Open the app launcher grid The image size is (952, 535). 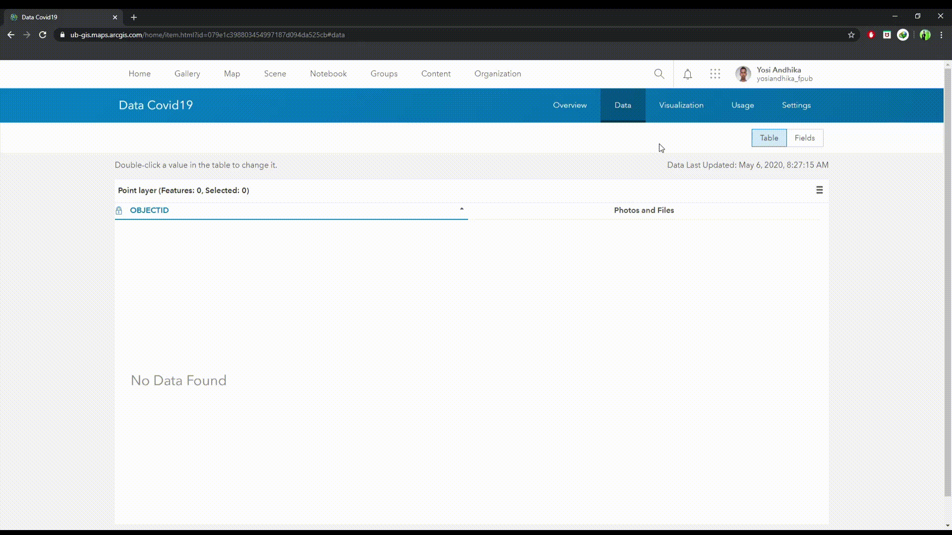(x=715, y=74)
